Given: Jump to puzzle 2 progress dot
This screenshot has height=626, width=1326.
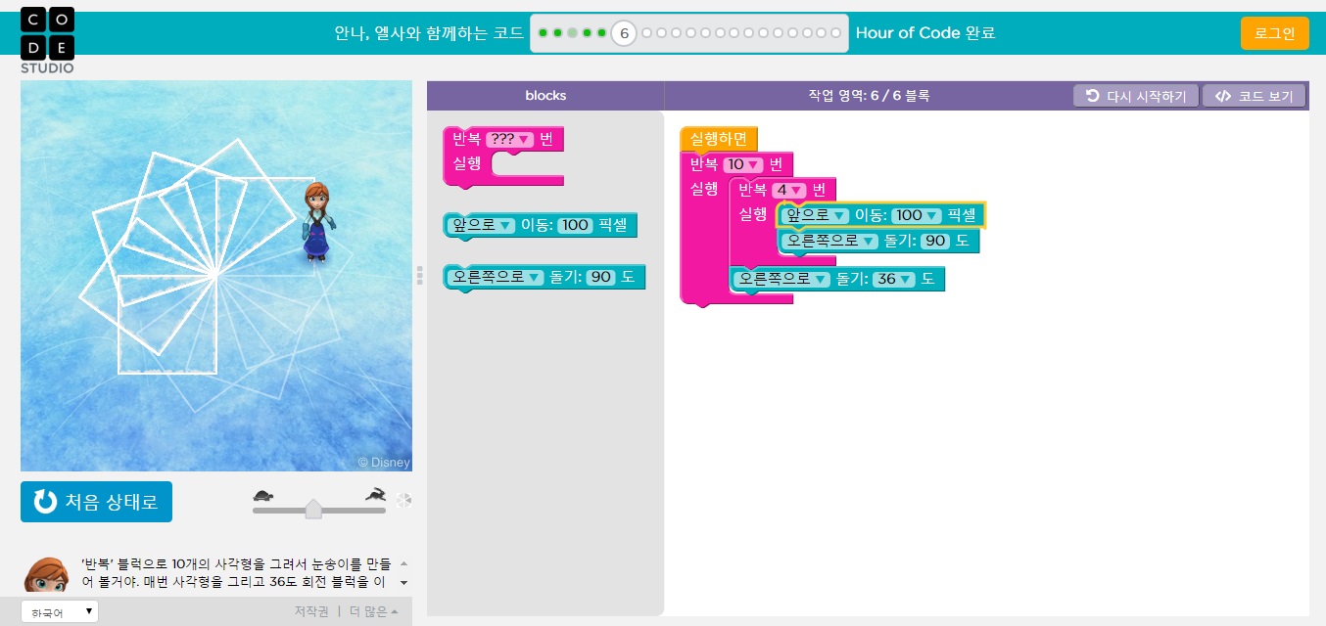Looking at the screenshot, I should coord(558,33).
